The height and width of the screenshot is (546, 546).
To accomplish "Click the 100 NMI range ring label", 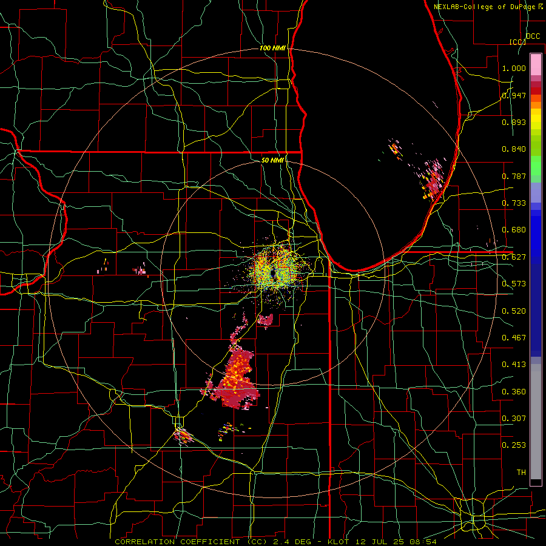I will [272, 48].
